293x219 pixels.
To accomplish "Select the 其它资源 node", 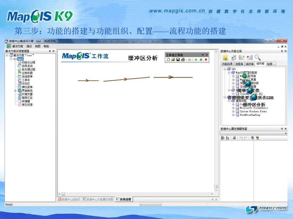I will point(27,105).
